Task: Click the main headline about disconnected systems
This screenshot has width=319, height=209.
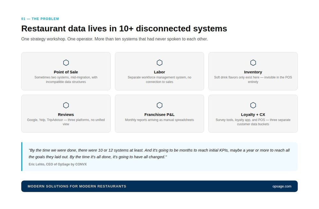Action: pyautogui.click(x=124, y=28)
